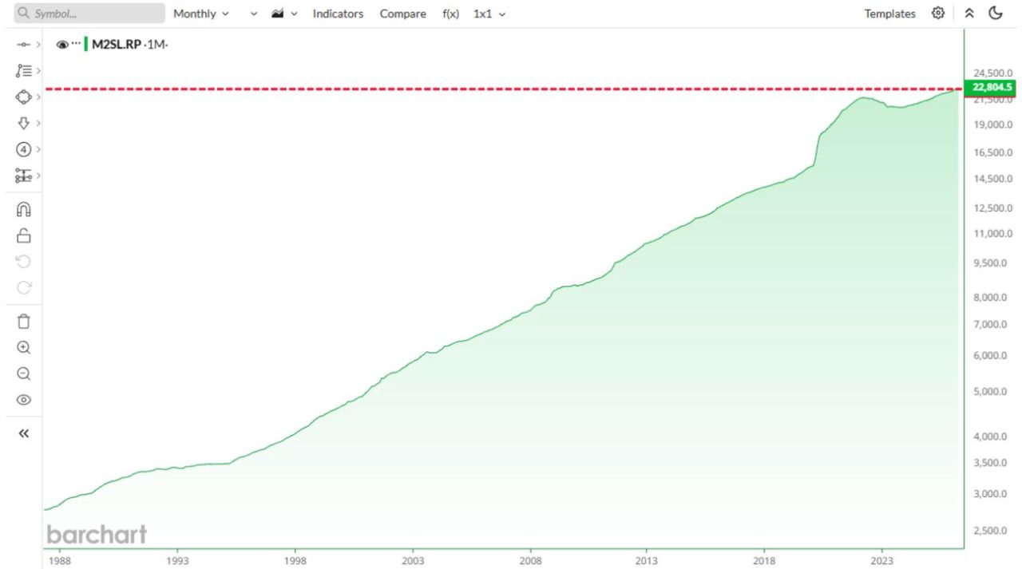The image size is (1022, 569).
Task: Select the shapes drawing tool icon
Action: coord(23,97)
